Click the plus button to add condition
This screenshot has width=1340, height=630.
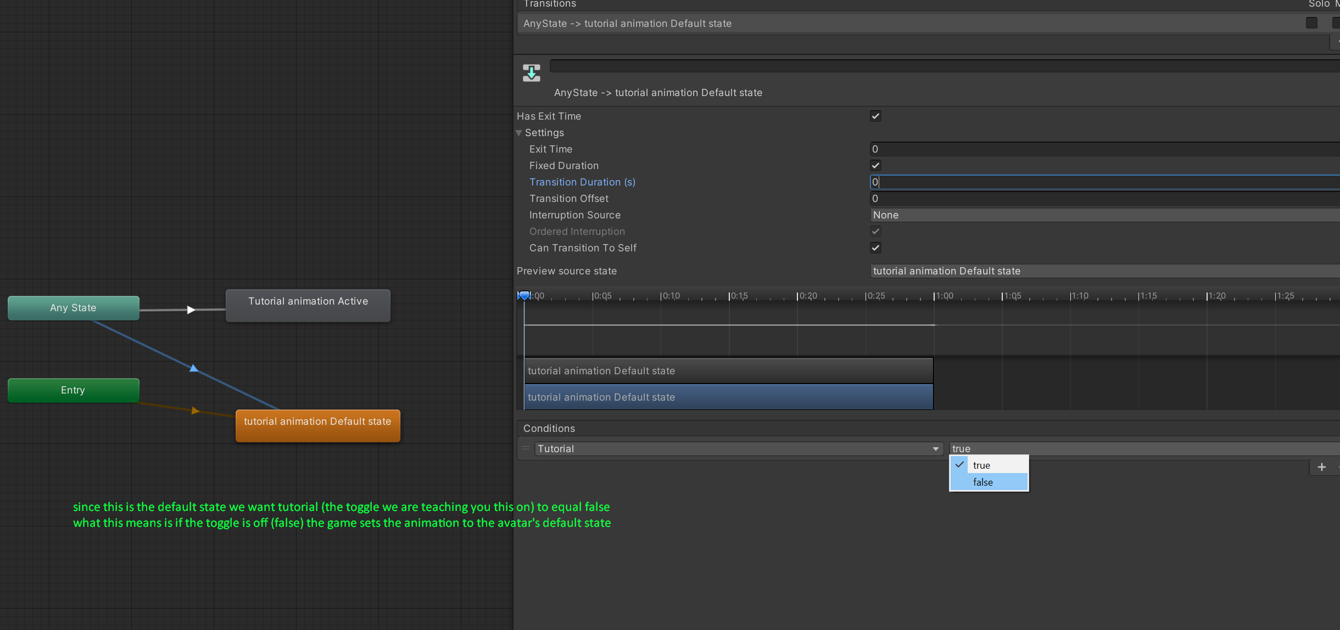point(1321,467)
